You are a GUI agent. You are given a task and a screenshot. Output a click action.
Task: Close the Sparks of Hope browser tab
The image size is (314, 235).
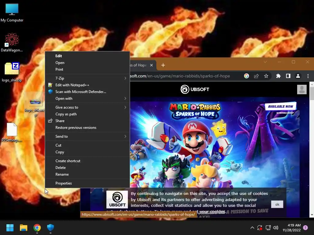coord(151,65)
